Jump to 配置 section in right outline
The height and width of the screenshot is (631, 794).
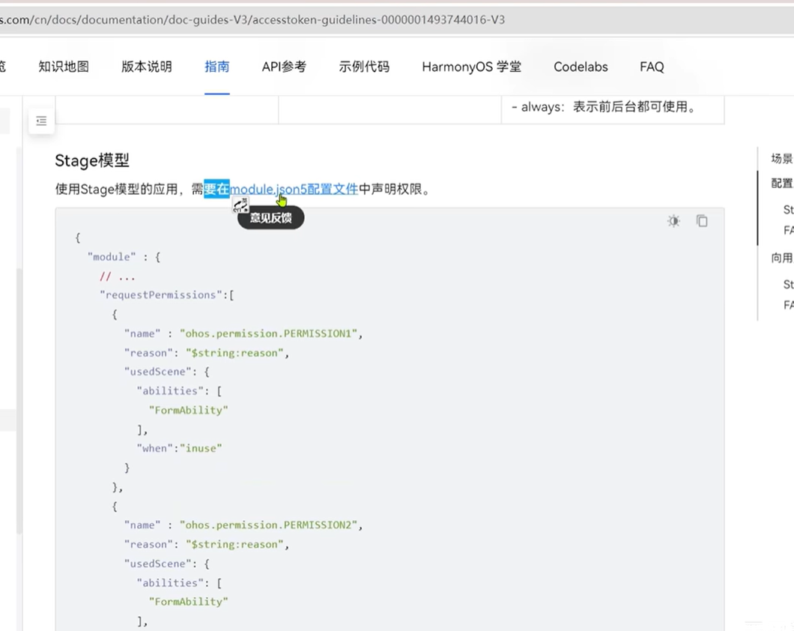point(781,183)
